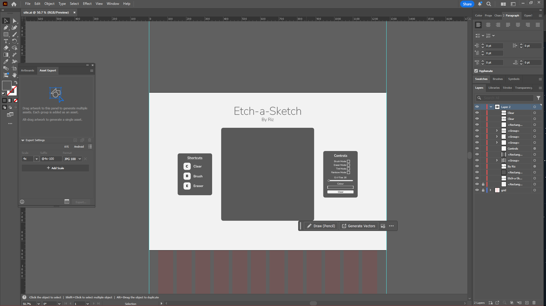The width and height of the screenshot is (546, 306).
Task: Click the Add Scale button
Action: pos(55,168)
